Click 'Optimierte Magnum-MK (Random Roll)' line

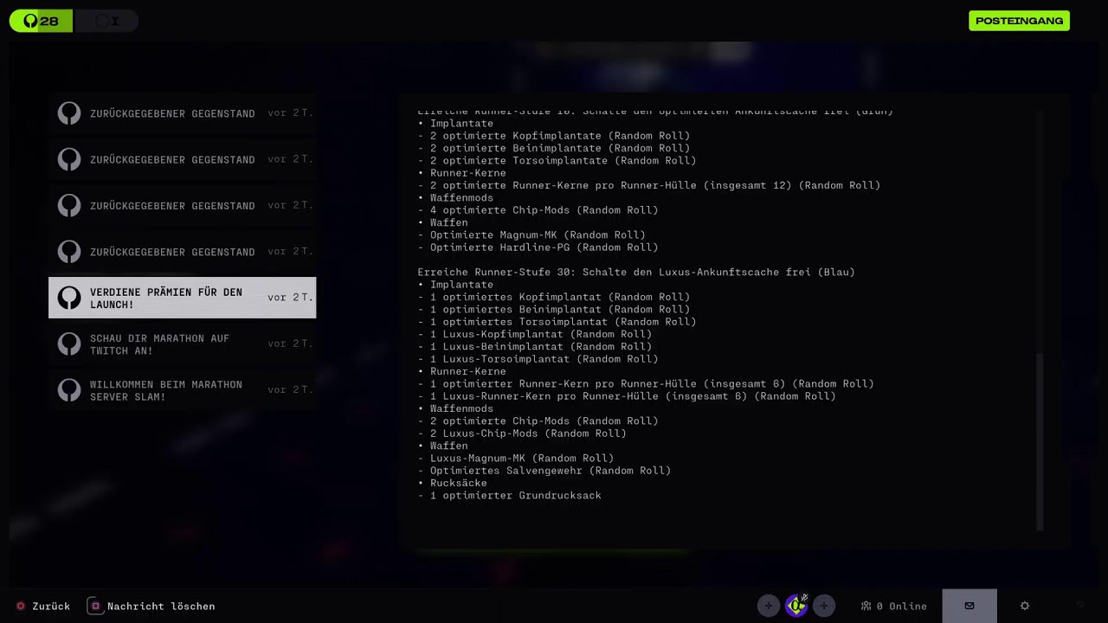(531, 234)
